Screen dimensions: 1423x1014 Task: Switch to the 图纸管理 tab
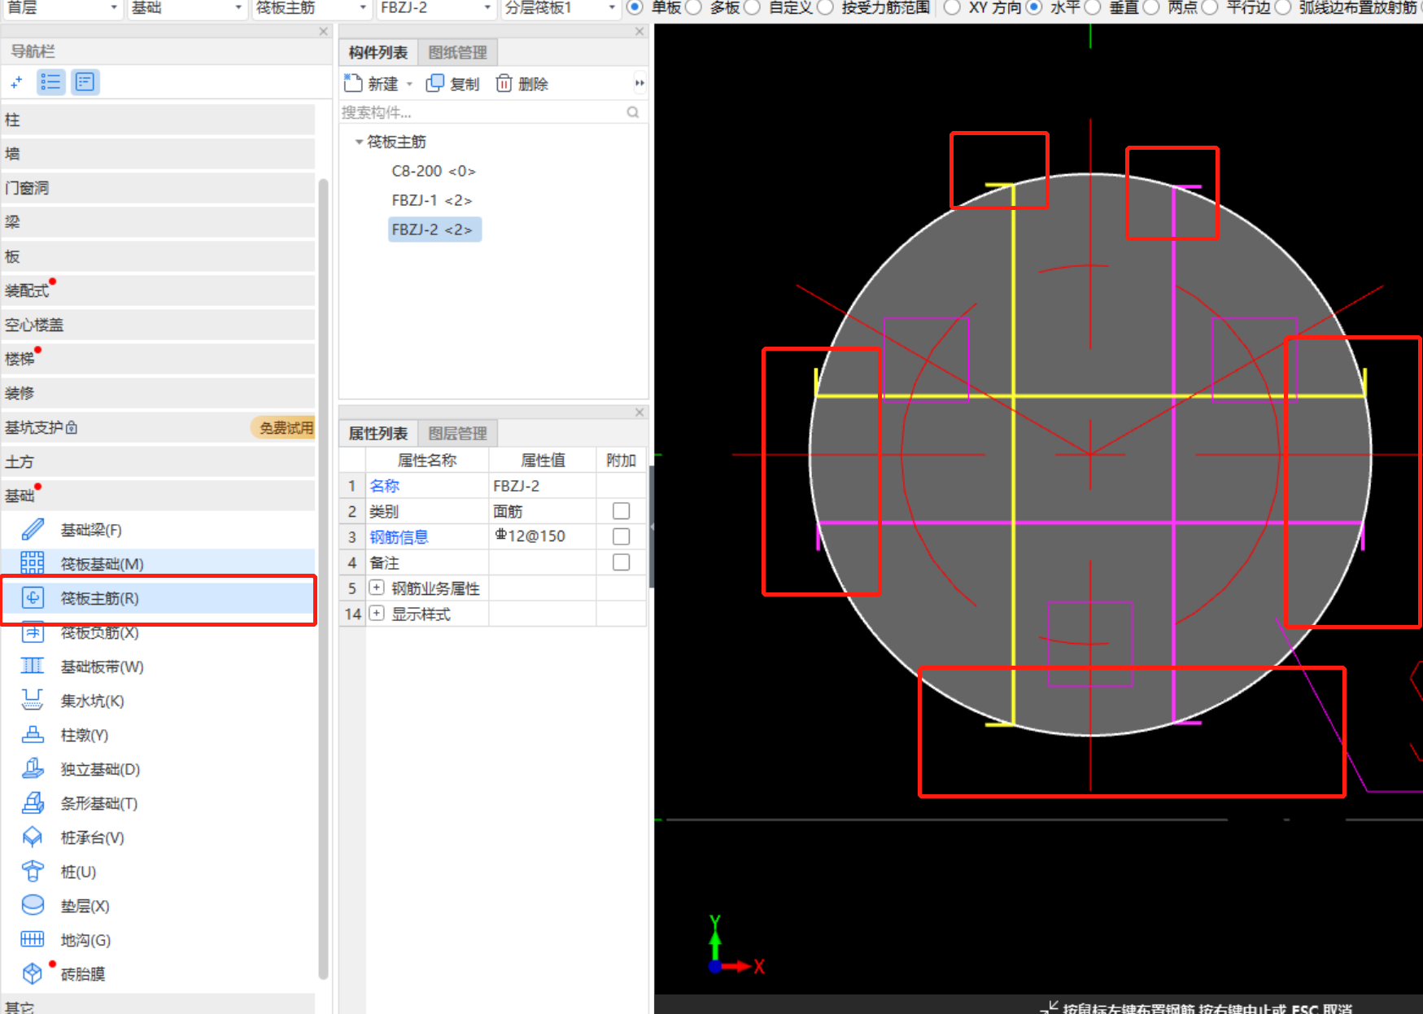point(458,53)
